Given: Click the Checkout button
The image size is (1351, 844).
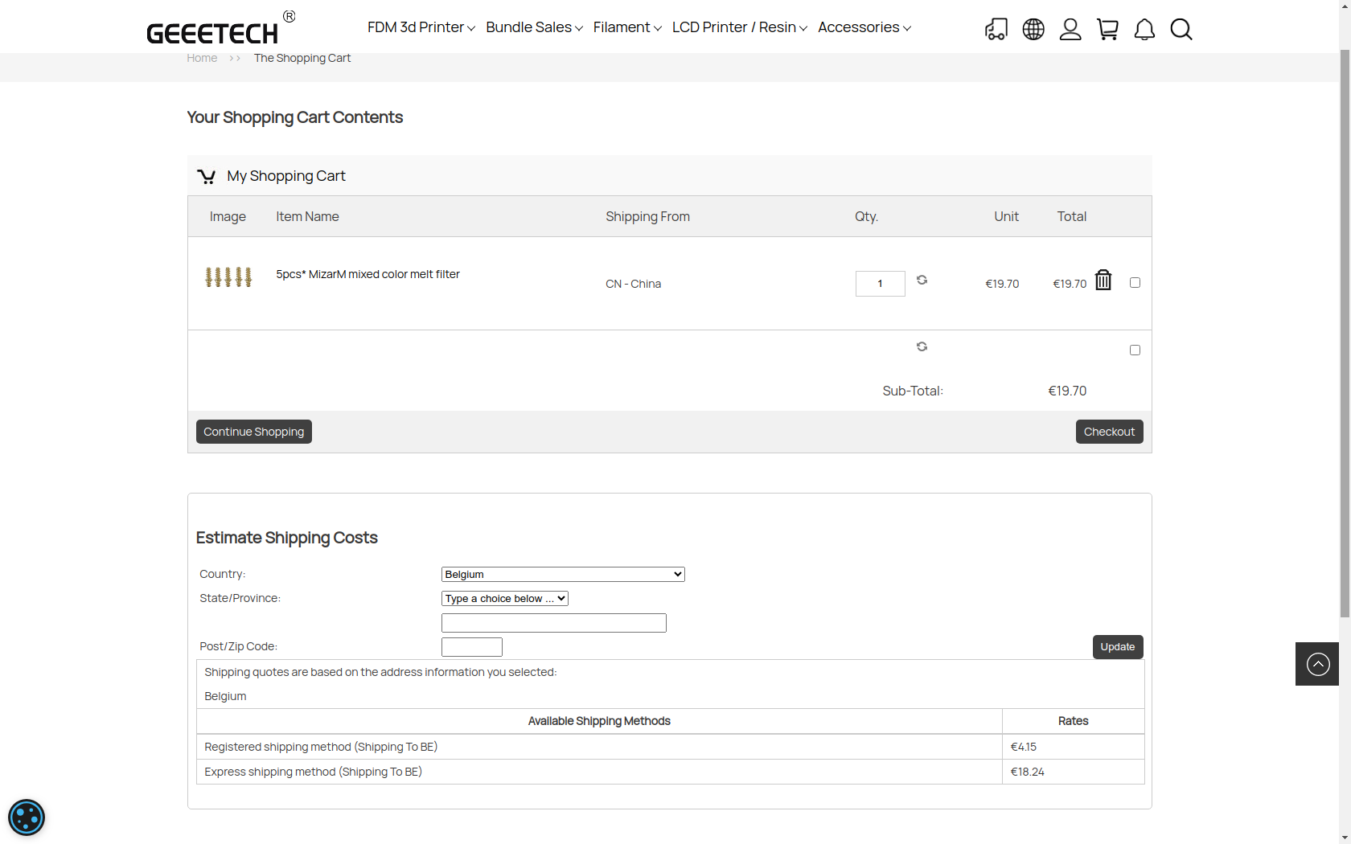Looking at the screenshot, I should [x=1109, y=432].
